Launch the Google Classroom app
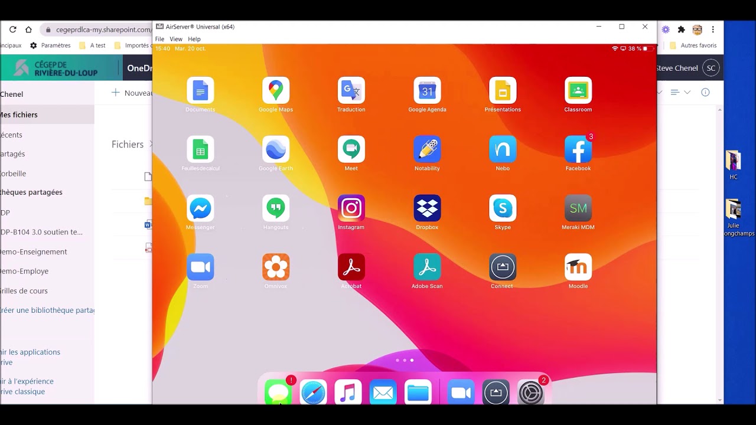This screenshot has height=425, width=756. point(578,90)
